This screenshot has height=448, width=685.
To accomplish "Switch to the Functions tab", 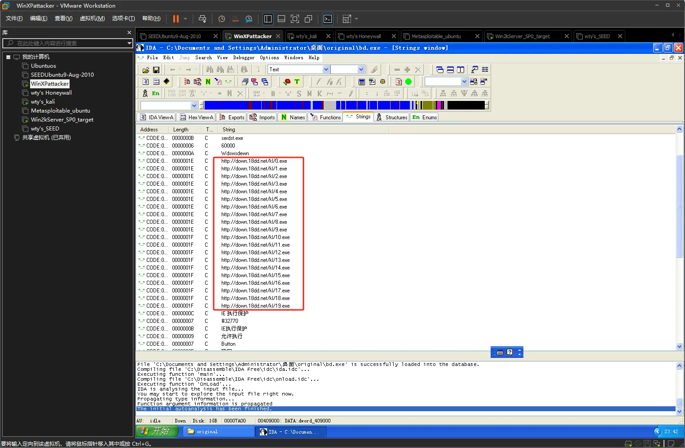I will pos(325,117).
